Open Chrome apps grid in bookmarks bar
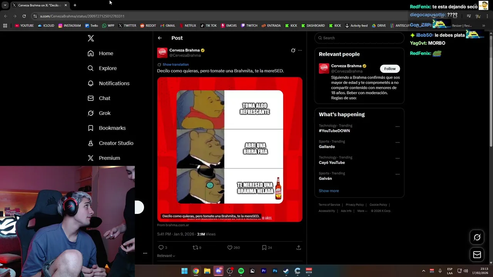The image size is (493, 277). click(5, 26)
